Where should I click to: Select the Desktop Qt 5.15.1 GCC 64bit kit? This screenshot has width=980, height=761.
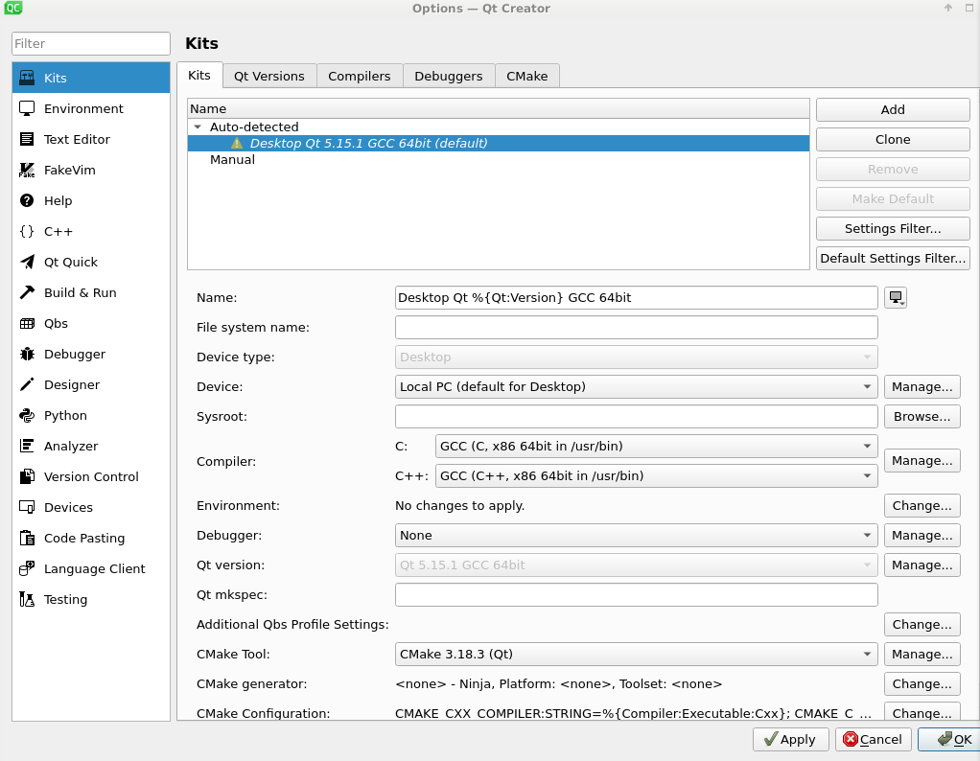point(498,143)
